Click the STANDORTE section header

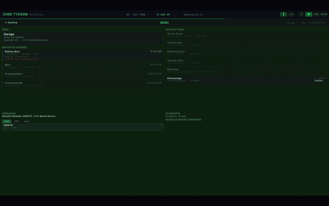[x=173, y=113]
